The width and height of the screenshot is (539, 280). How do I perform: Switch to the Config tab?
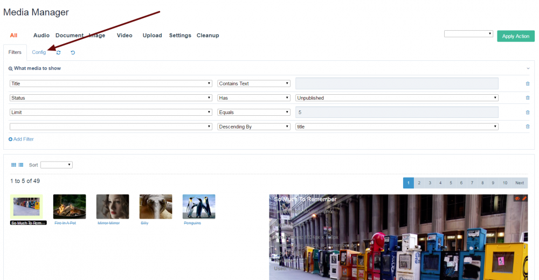pos(39,52)
